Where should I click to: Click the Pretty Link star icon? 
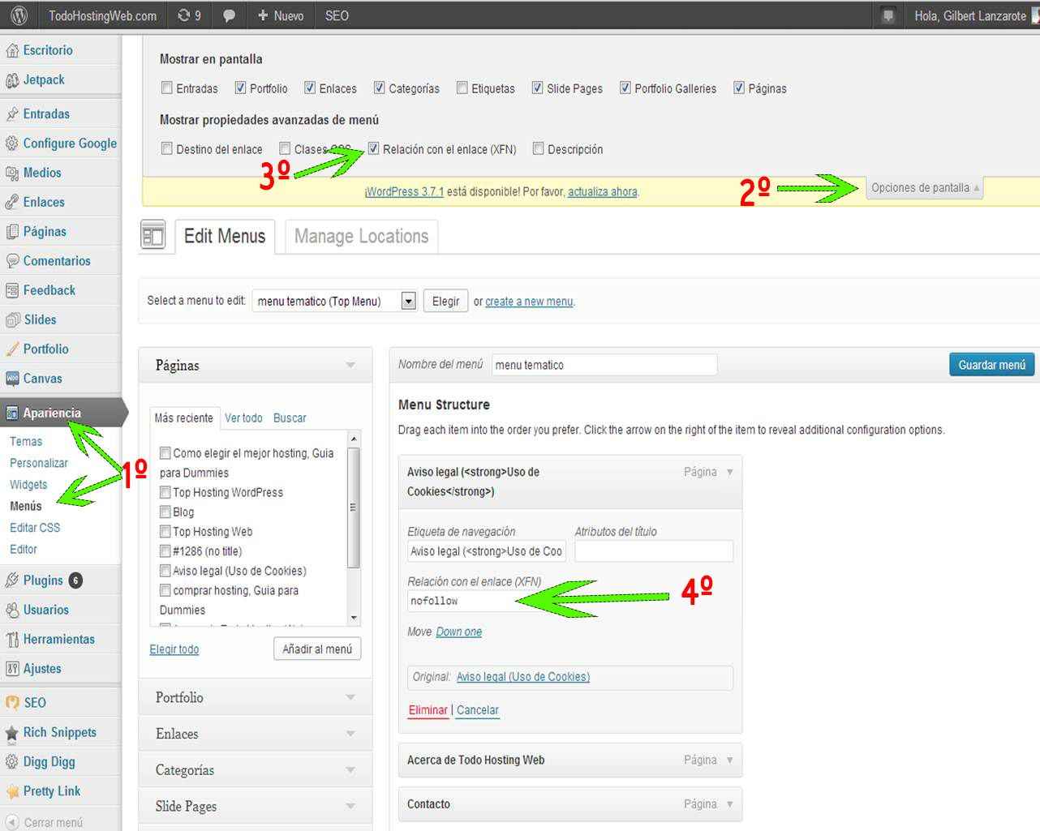click(12, 791)
